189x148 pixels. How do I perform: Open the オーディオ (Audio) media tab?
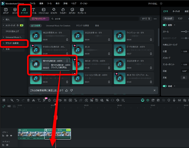tap(24, 11)
